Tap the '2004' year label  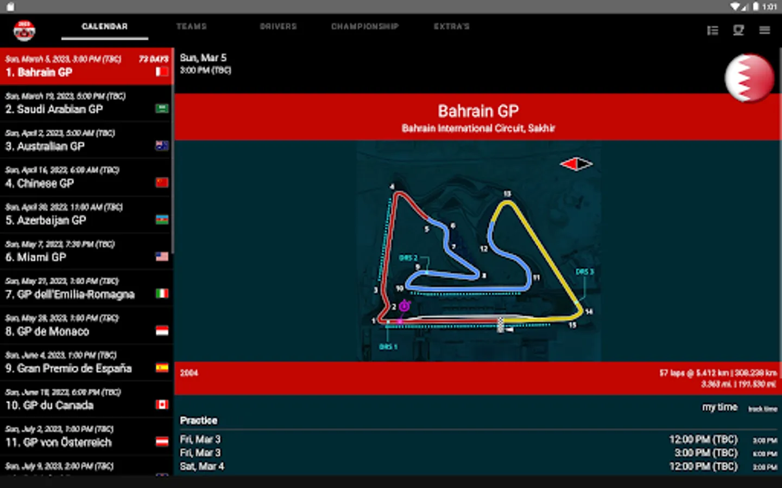(189, 373)
